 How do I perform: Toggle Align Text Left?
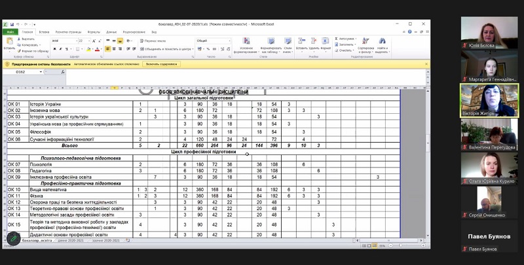[108, 49]
